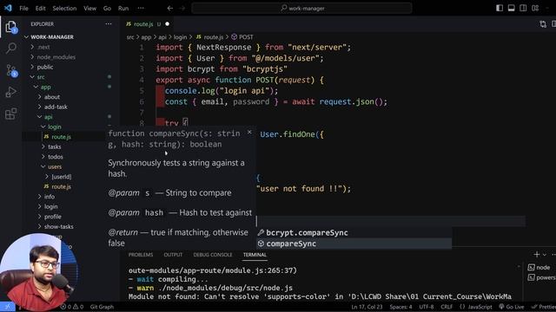Expand the node_modules folder
The height and width of the screenshot is (312, 556).
coord(56,56)
